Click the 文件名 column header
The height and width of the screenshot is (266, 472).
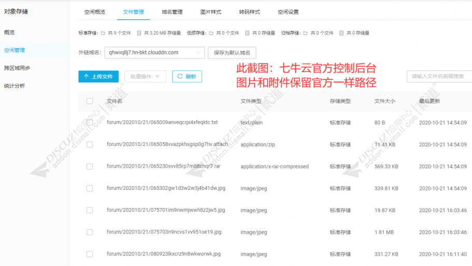click(x=115, y=101)
